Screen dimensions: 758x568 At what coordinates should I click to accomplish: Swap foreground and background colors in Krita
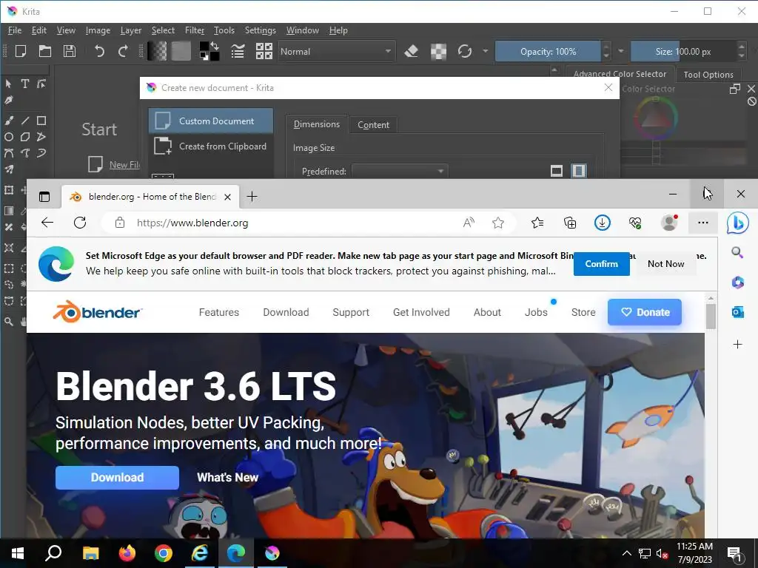pyautogui.click(x=215, y=46)
